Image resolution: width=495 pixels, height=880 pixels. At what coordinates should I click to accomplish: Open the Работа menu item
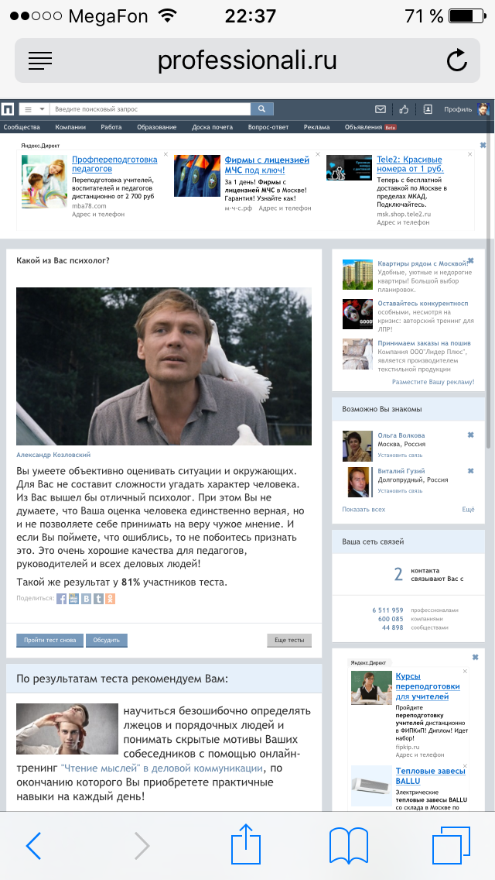111,127
